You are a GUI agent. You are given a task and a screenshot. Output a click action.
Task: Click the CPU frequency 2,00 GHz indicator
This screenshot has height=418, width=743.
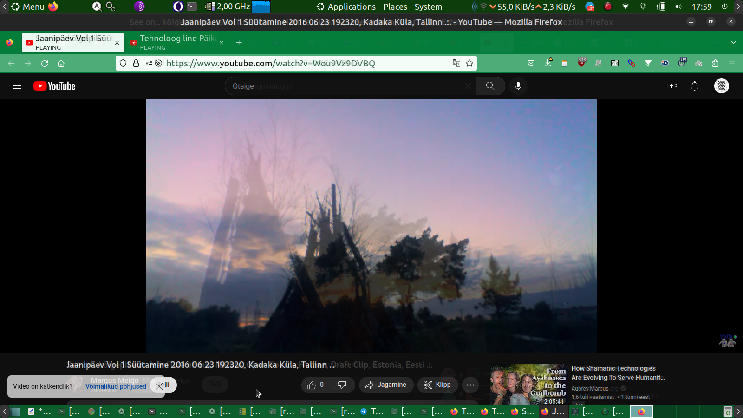coord(228,7)
